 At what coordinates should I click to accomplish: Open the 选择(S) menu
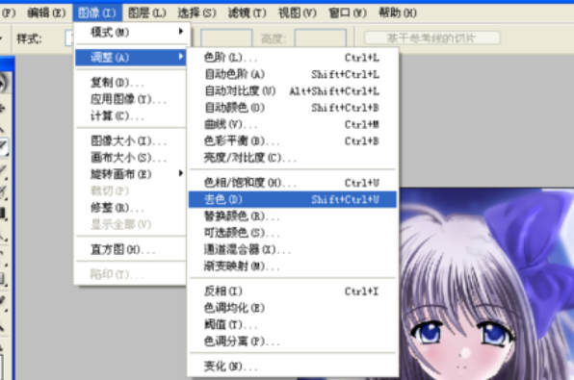pyautogui.click(x=196, y=13)
